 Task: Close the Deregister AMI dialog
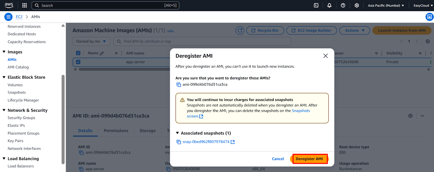pos(325,56)
